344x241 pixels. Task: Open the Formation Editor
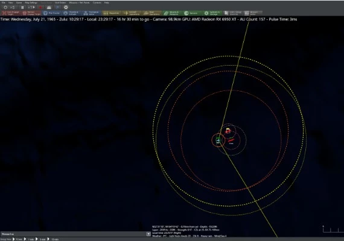pyautogui.click(x=92, y=13)
